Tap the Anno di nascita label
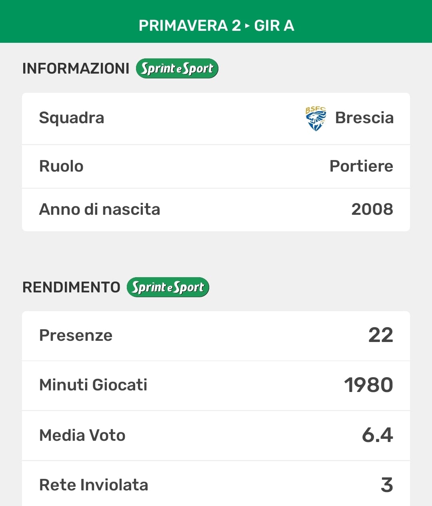 tap(100, 209)
